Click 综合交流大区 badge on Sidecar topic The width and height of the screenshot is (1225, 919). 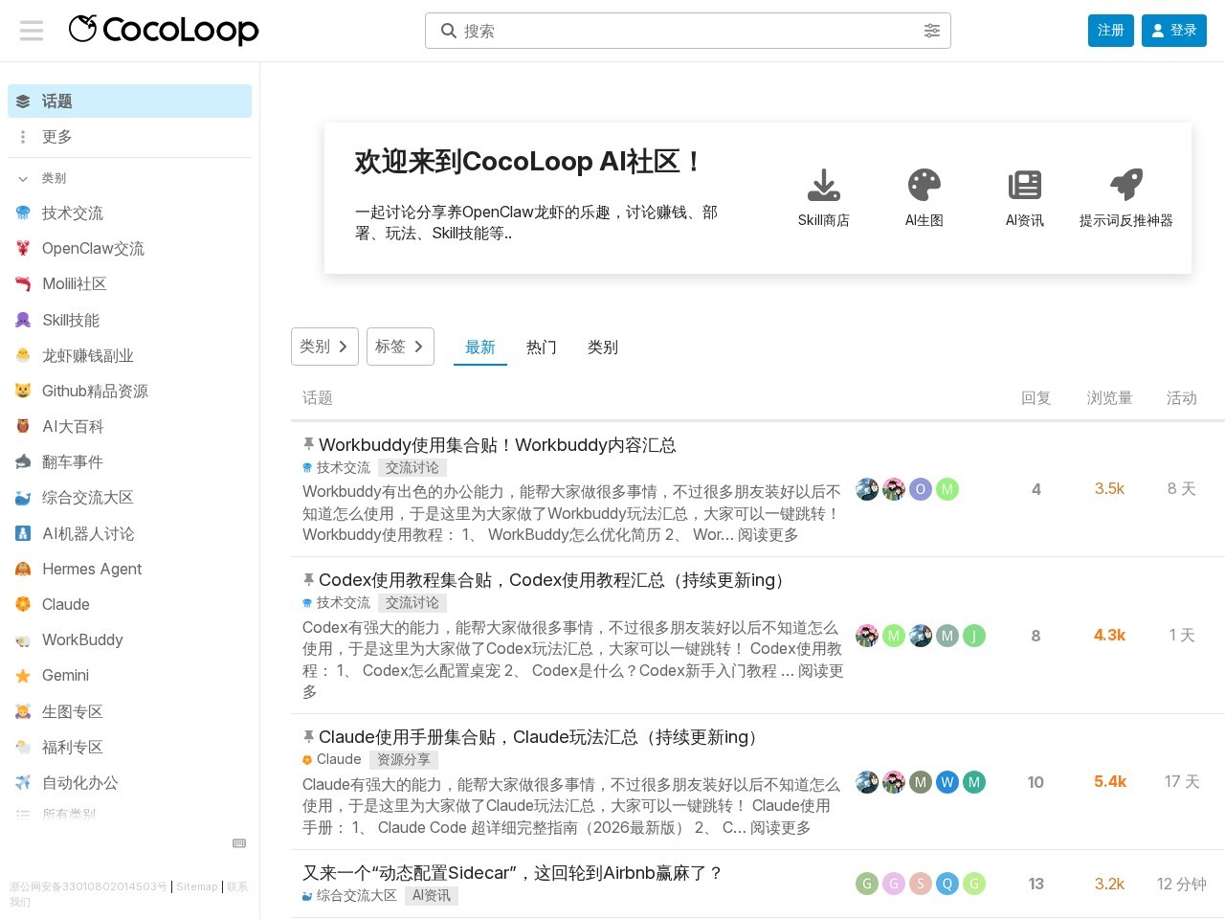pyautogui.click(x=349, y=896)
